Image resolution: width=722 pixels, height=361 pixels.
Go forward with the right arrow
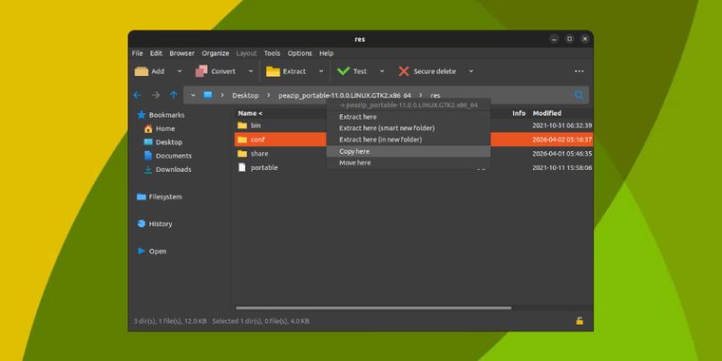(x=156, y=95)
